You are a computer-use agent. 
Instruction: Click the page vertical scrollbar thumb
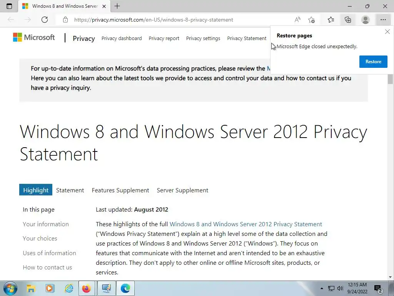pos(390,79)
